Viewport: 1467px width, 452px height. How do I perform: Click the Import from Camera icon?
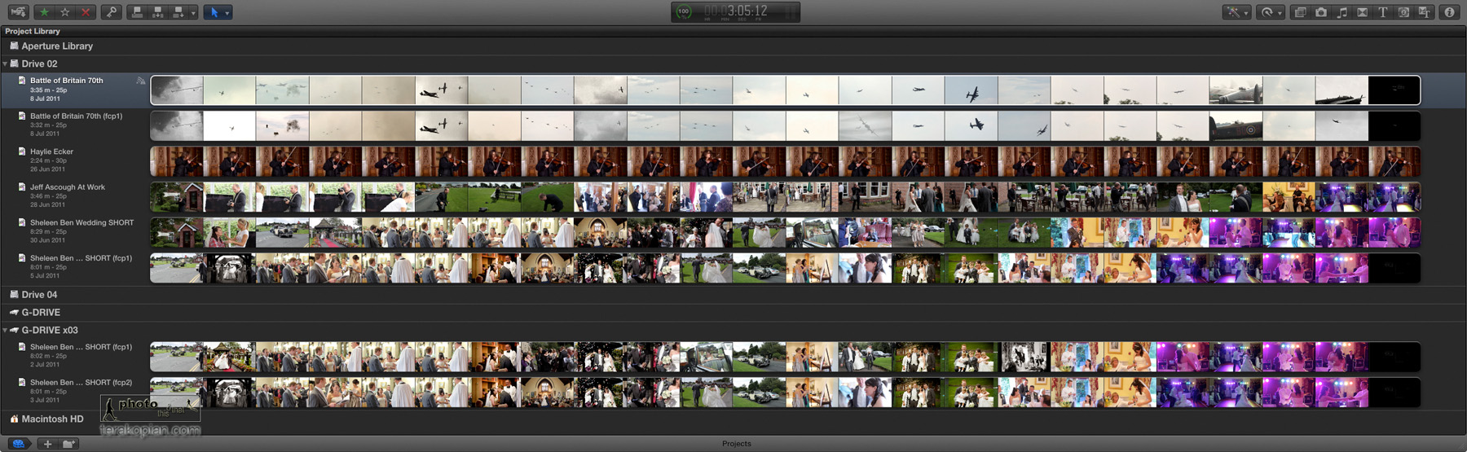[18, 12]
